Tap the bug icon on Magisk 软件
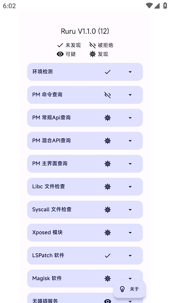 (x=108, y=278)
